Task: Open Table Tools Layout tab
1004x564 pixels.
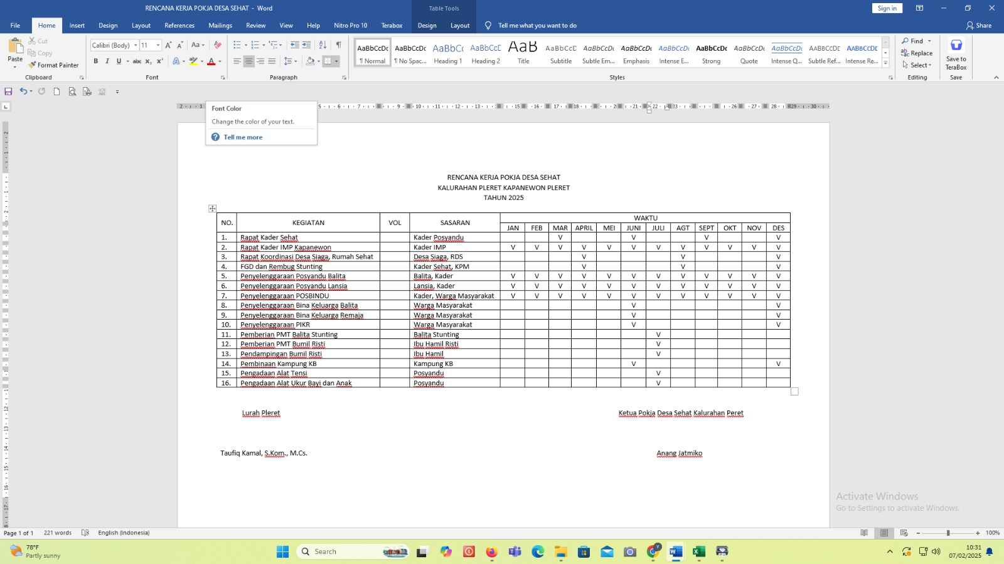Action: click(x=460, y=26)
